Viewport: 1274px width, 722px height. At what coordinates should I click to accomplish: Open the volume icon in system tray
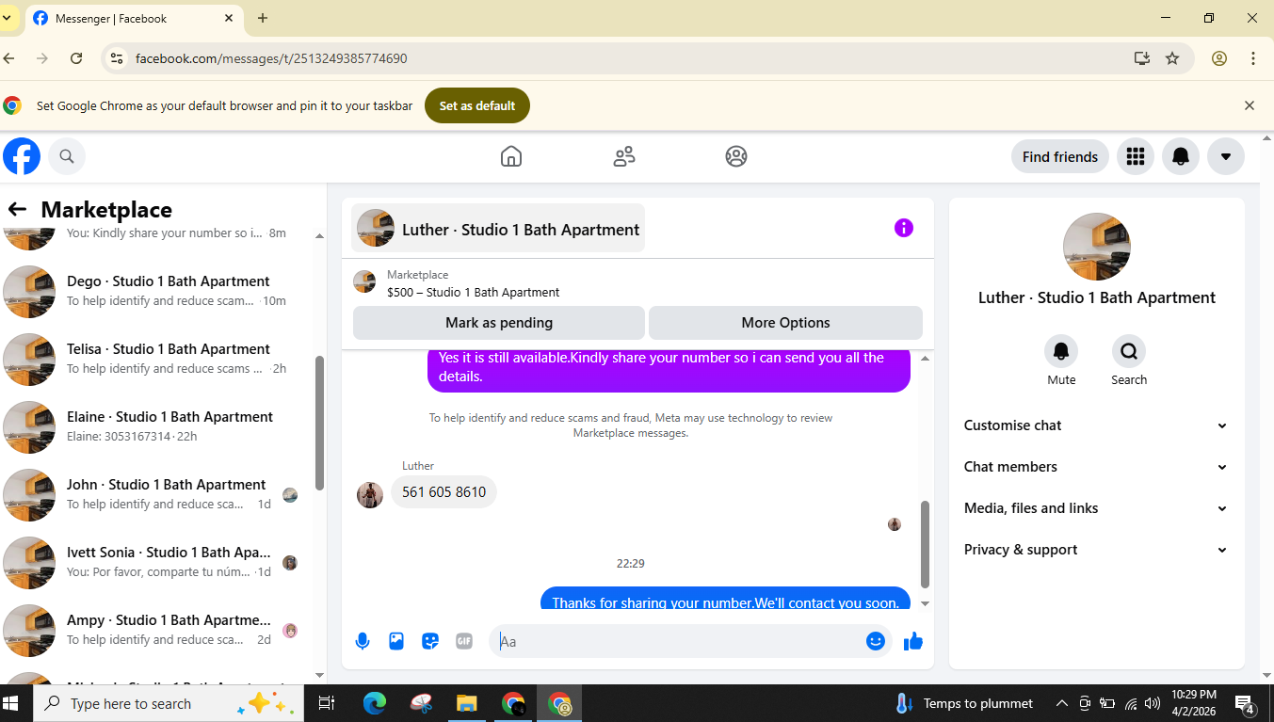[x=1153, y=703]
